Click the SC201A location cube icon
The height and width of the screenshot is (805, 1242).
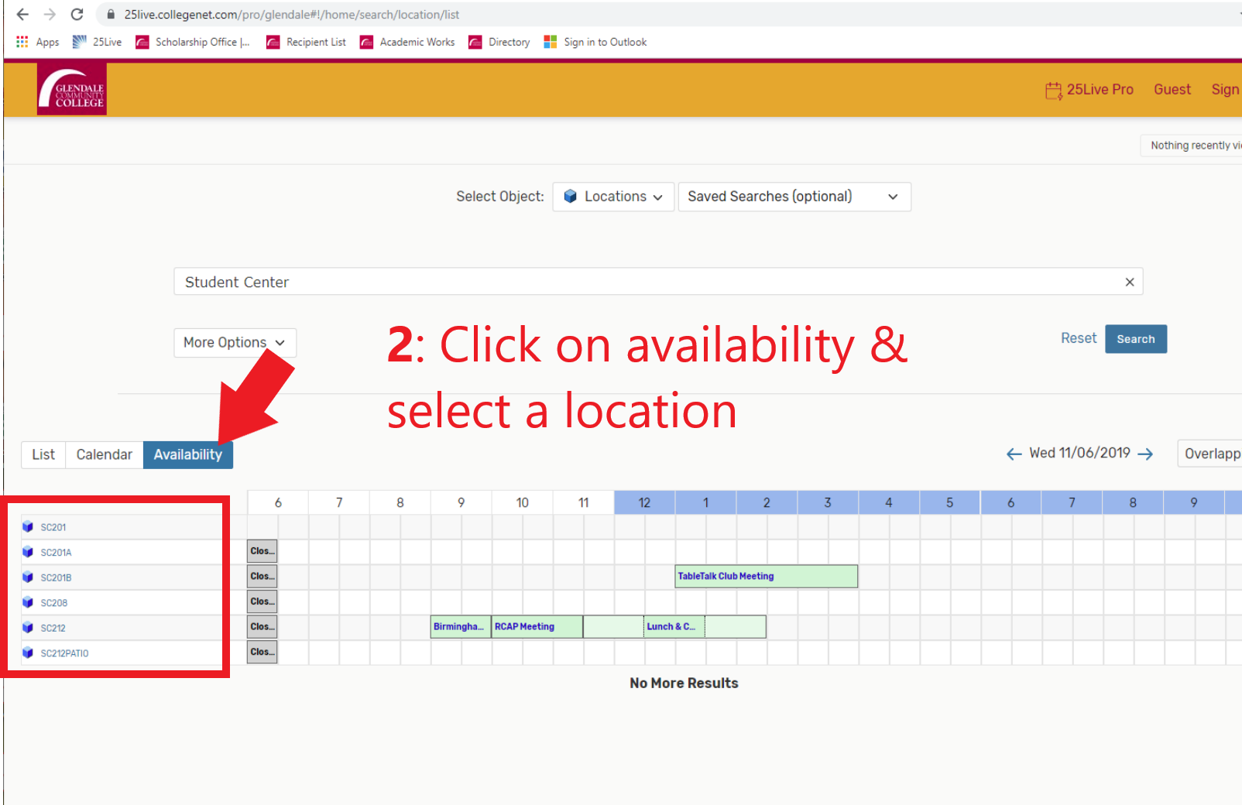coord(28,552)
